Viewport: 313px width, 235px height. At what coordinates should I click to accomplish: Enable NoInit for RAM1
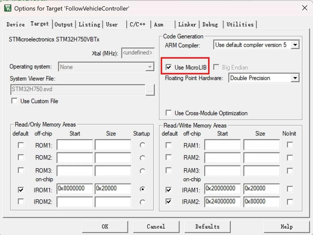click(x=290, y=145)
